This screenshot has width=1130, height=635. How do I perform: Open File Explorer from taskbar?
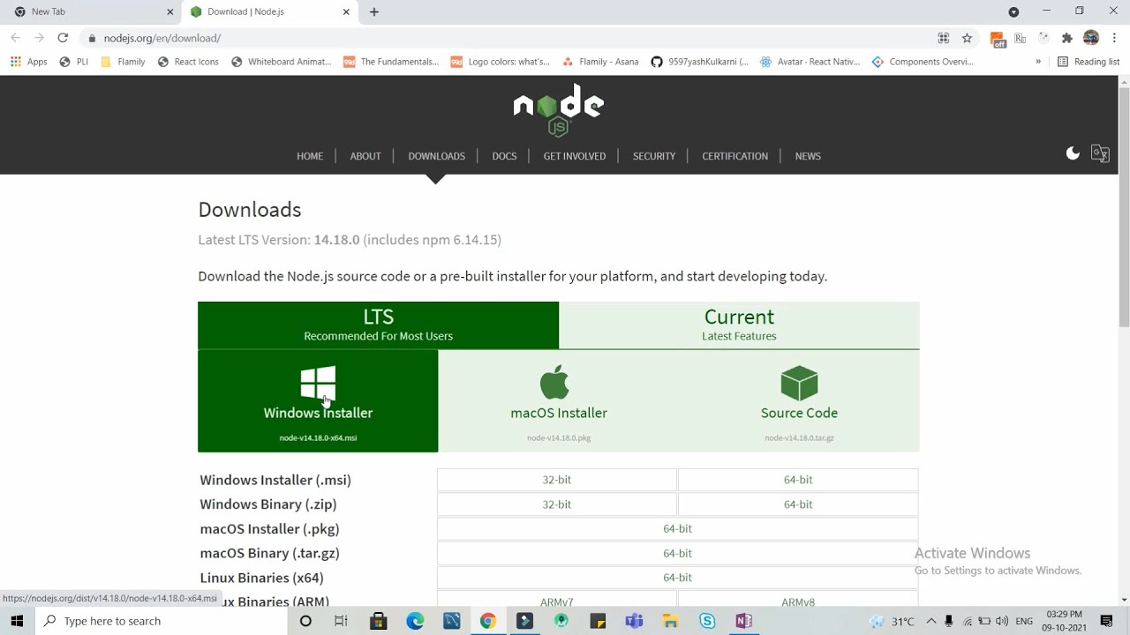pos(670,621)
